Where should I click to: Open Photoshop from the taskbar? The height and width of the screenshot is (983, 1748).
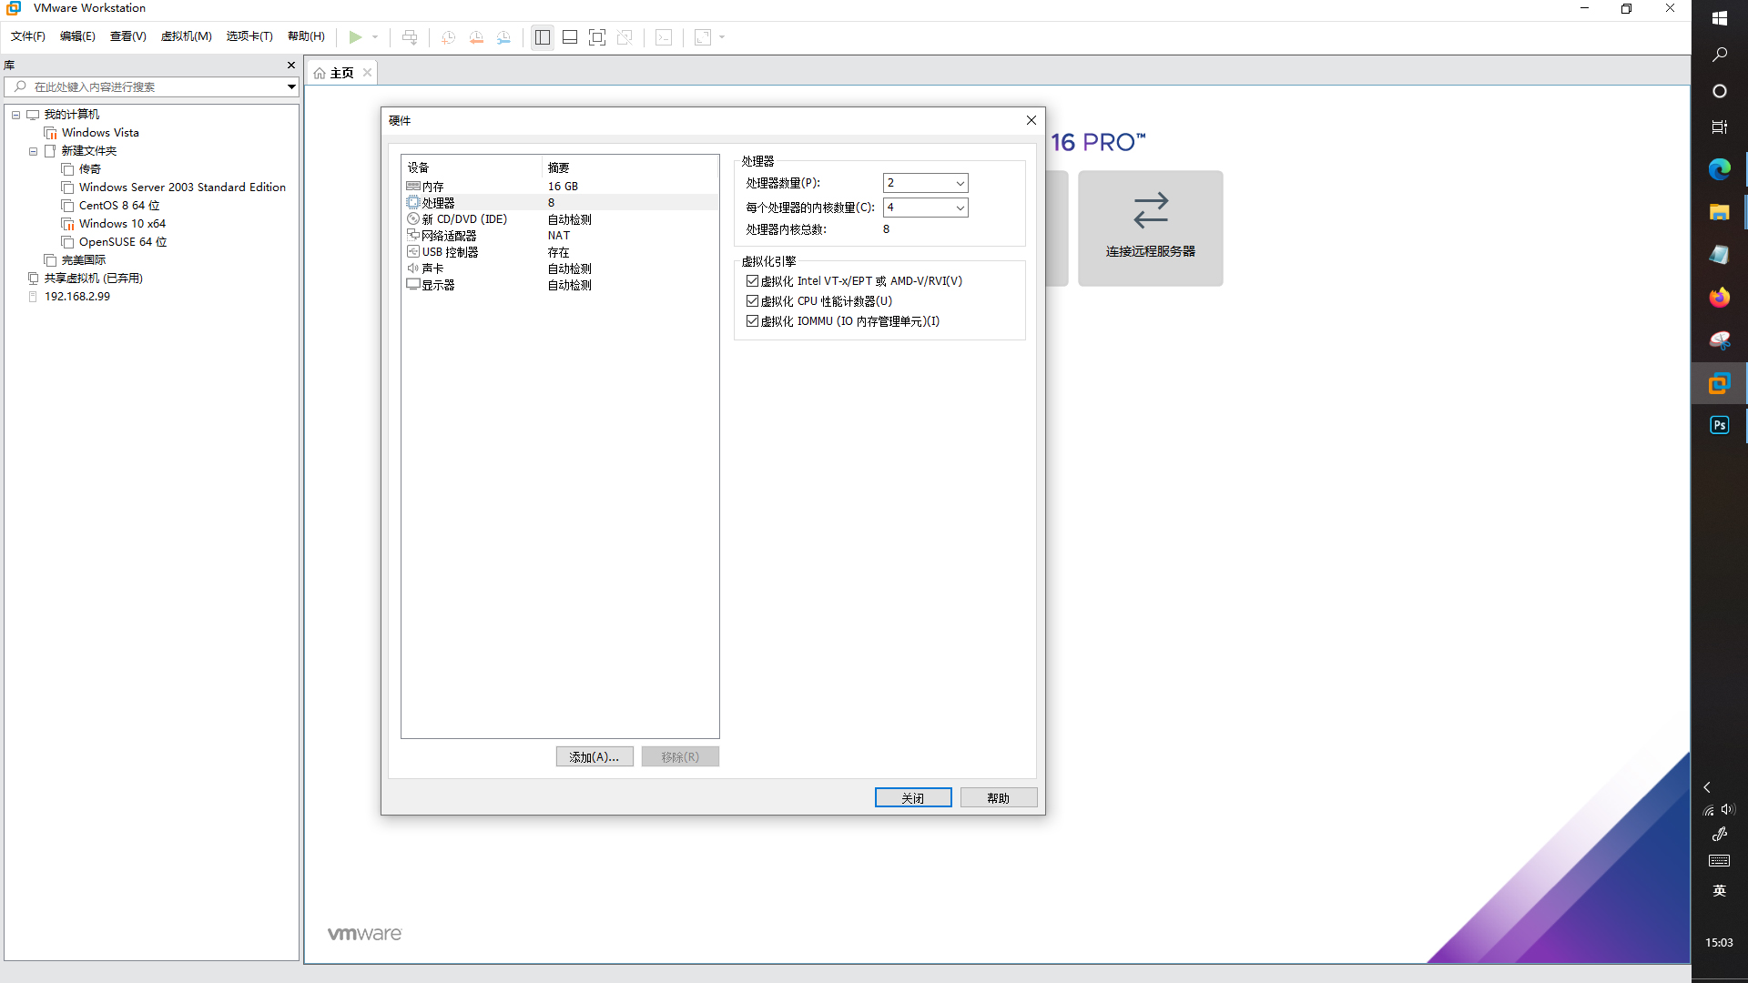click(x=1720, y=425)
